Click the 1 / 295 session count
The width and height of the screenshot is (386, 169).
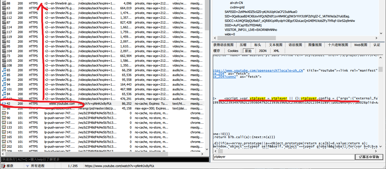[x=73, y=166]
